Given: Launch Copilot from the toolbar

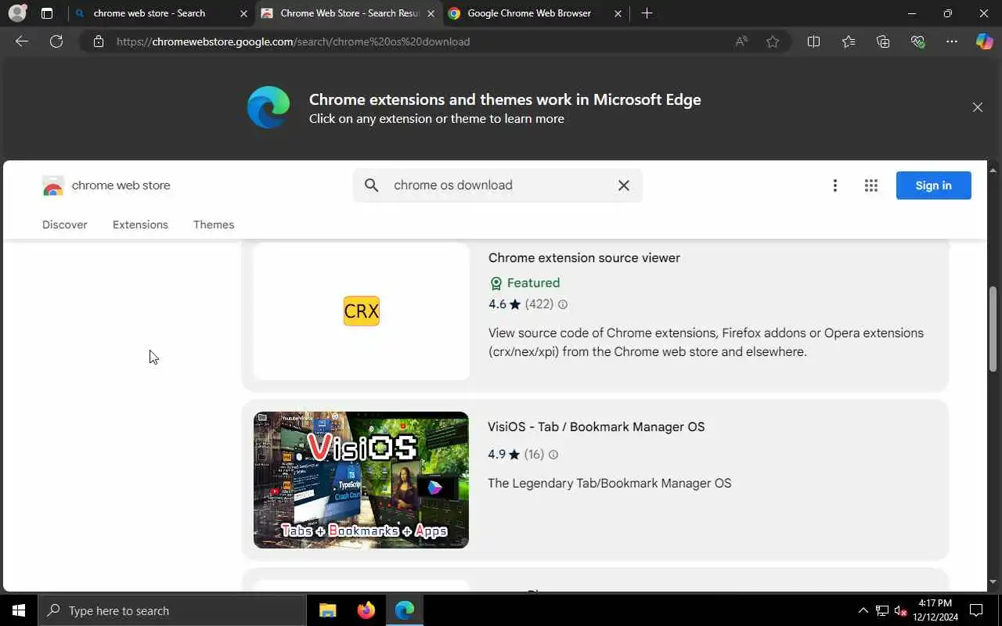Looking at the screenshot, I should (x=984, y=41).
